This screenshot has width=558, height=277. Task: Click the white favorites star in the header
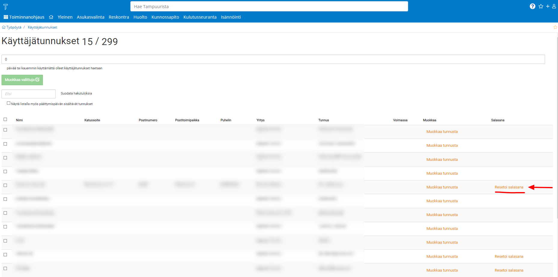[541, 6]
